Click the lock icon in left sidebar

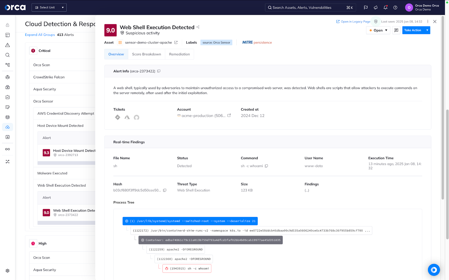(8, 25)
